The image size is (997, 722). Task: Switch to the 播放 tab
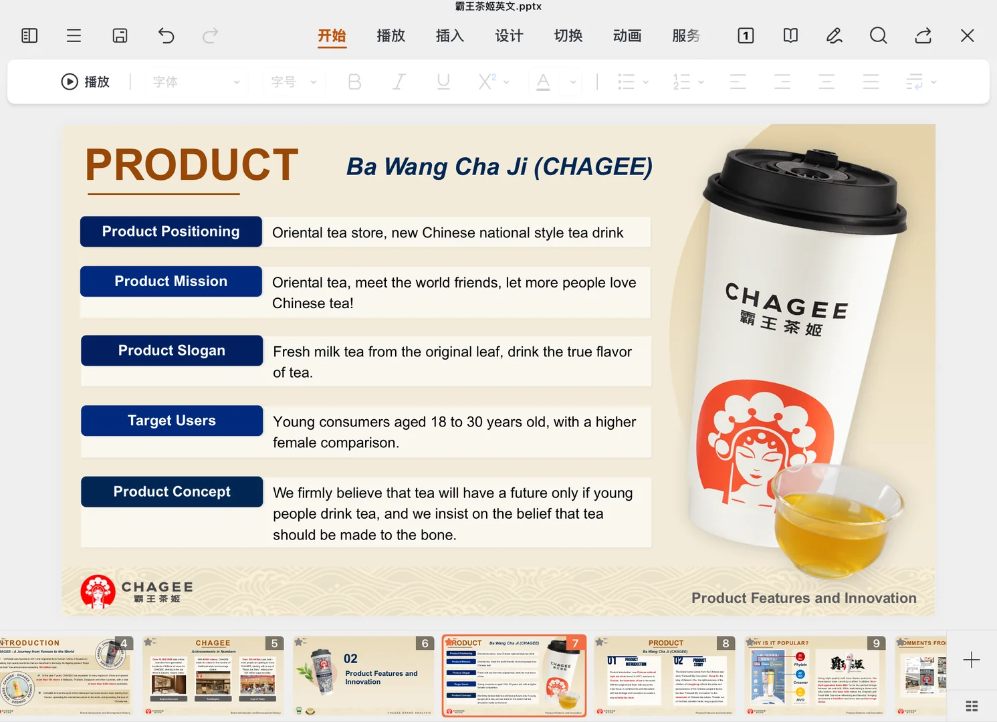tap(391, 36)
